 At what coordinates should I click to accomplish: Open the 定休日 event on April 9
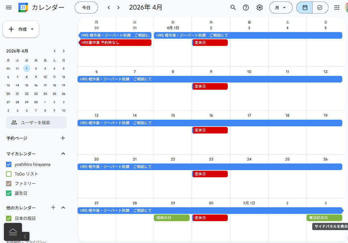point(210,86)
